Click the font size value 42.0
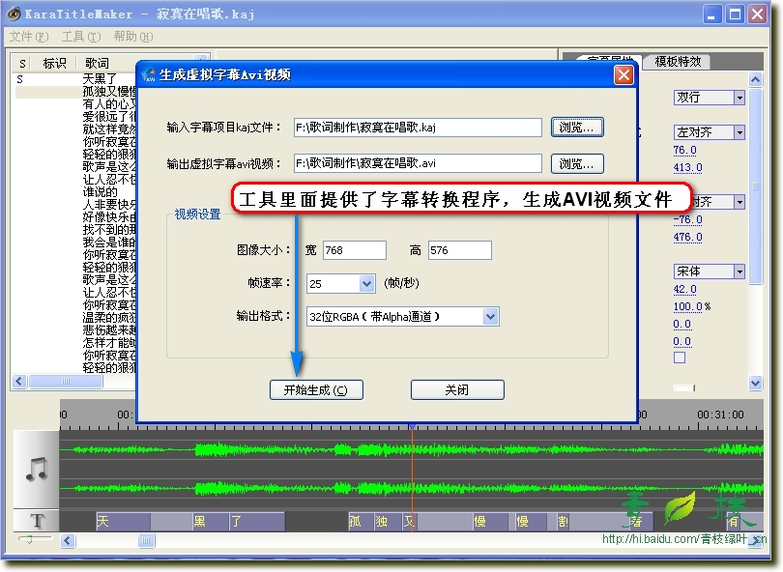This screenshot has width=783, height=572. [x=684, y=290]
